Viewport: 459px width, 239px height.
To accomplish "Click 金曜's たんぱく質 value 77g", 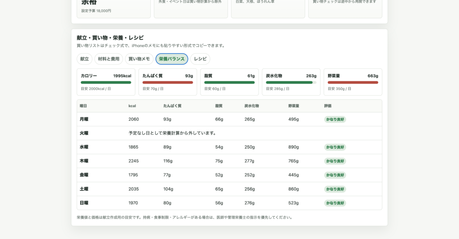I will tap(167, 175).
